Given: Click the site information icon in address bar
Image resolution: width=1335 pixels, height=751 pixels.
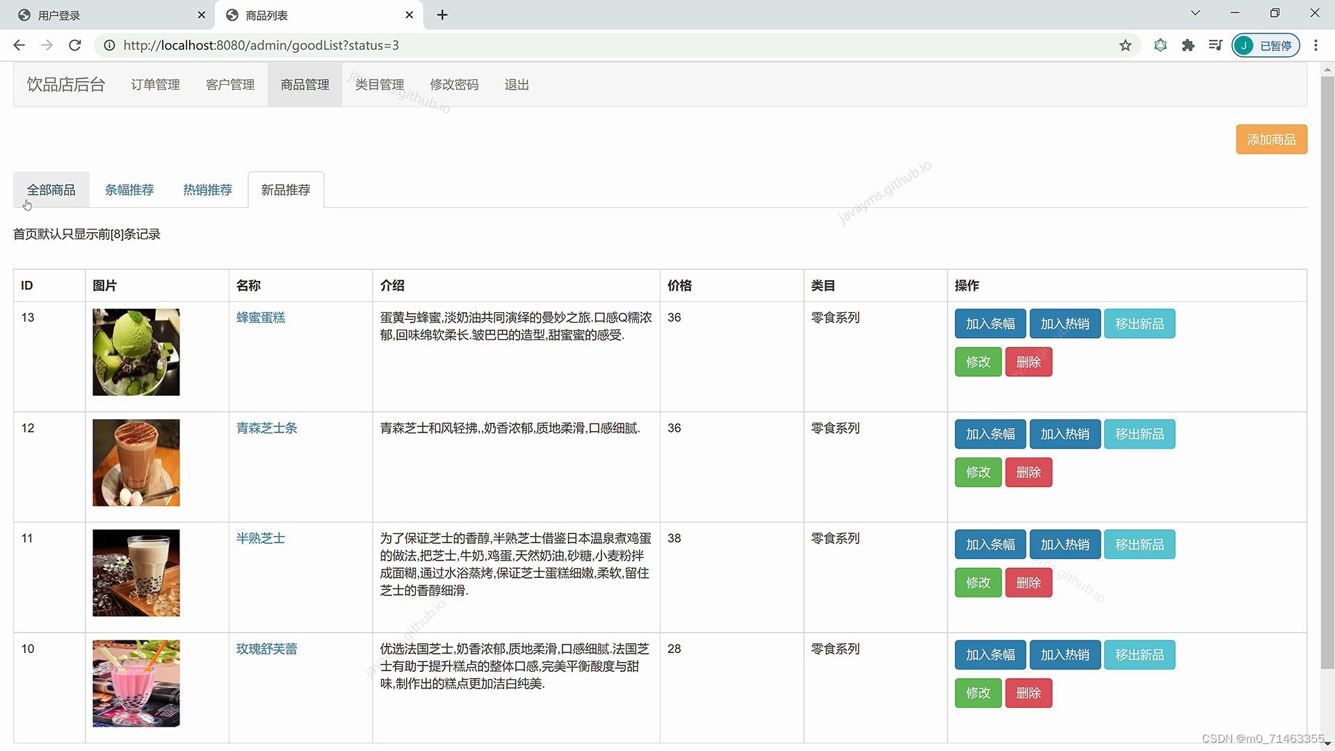Looking at the screenshot, I should 109,45.
